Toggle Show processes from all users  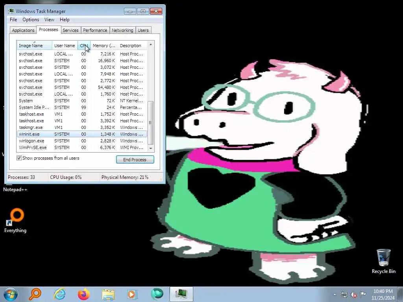point(19,158)
